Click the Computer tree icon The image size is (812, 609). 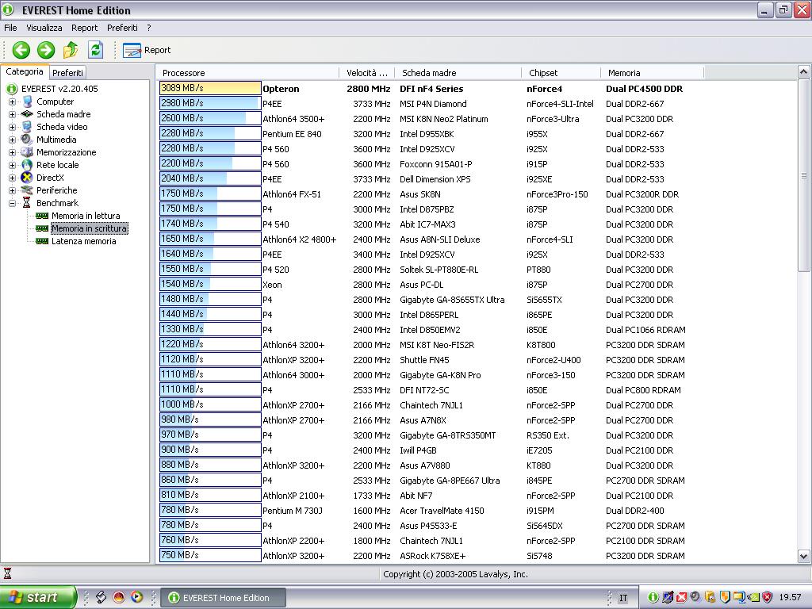click(x=28, y=101)
